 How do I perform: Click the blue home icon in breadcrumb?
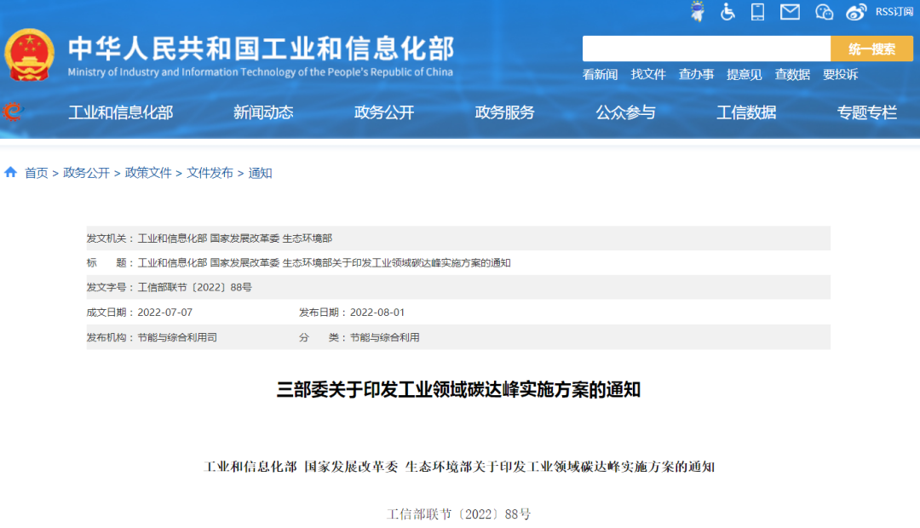11,173
